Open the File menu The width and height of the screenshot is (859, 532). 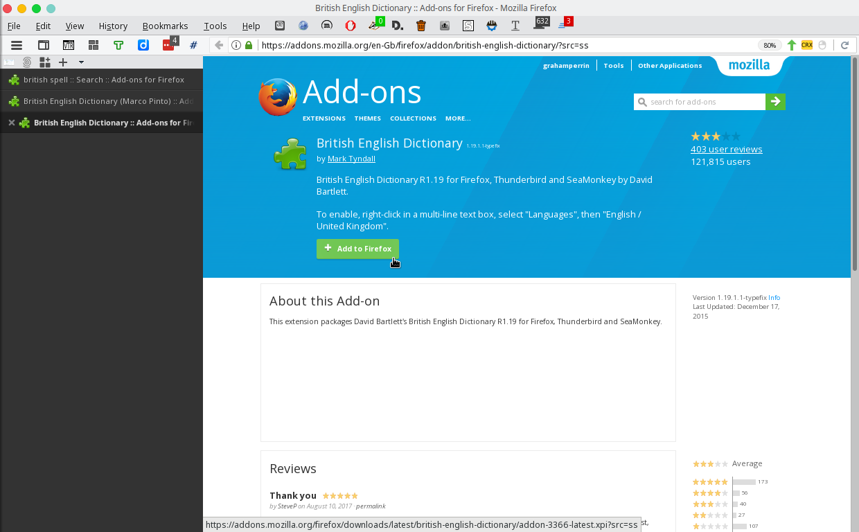[14, 26]
